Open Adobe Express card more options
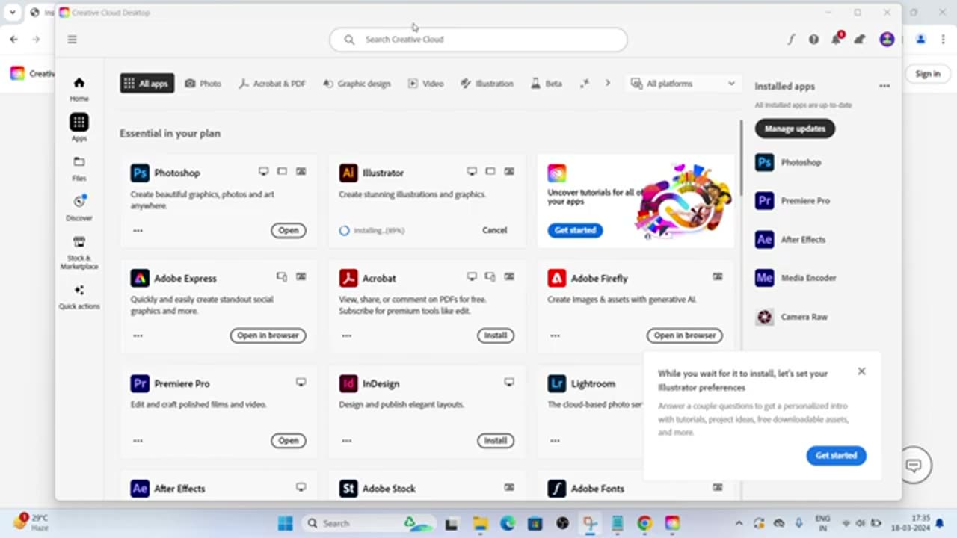This screenshot has height=538, width=957. (x=138, y=336)
